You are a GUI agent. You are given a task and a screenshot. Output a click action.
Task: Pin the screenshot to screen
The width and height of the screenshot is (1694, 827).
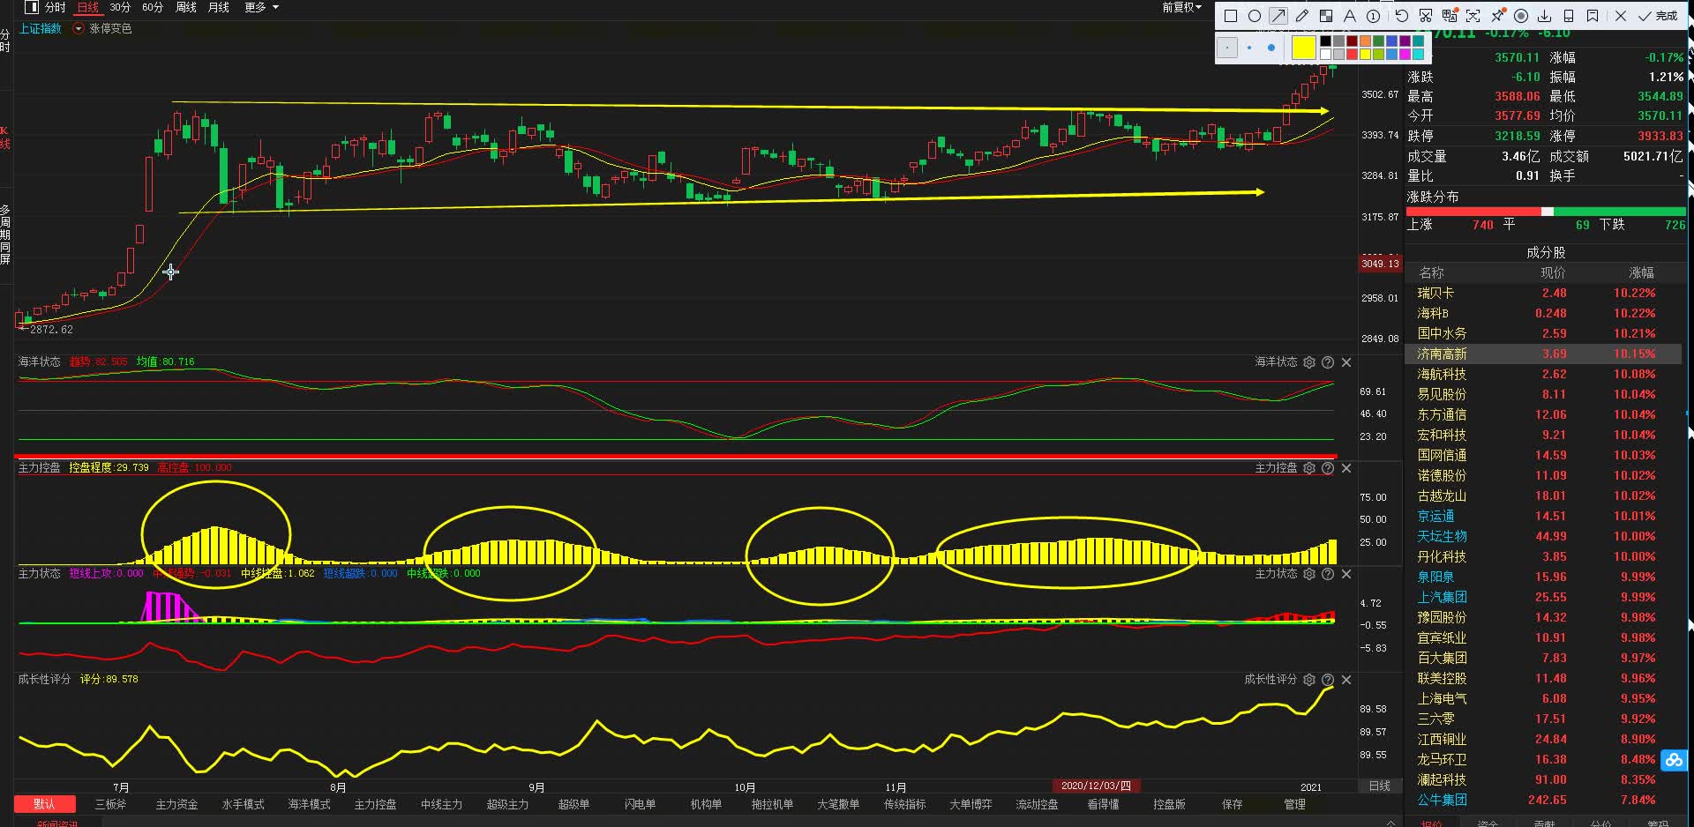tap(1497, 16)
